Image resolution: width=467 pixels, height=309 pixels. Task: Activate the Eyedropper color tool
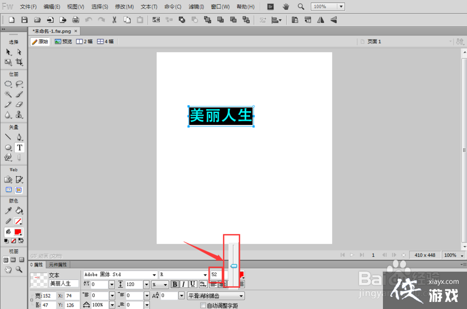pos(8,211)
